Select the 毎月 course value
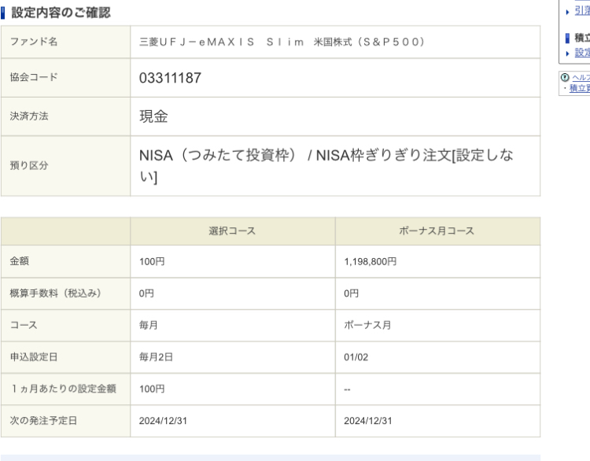590x461 pixels. 148,325
